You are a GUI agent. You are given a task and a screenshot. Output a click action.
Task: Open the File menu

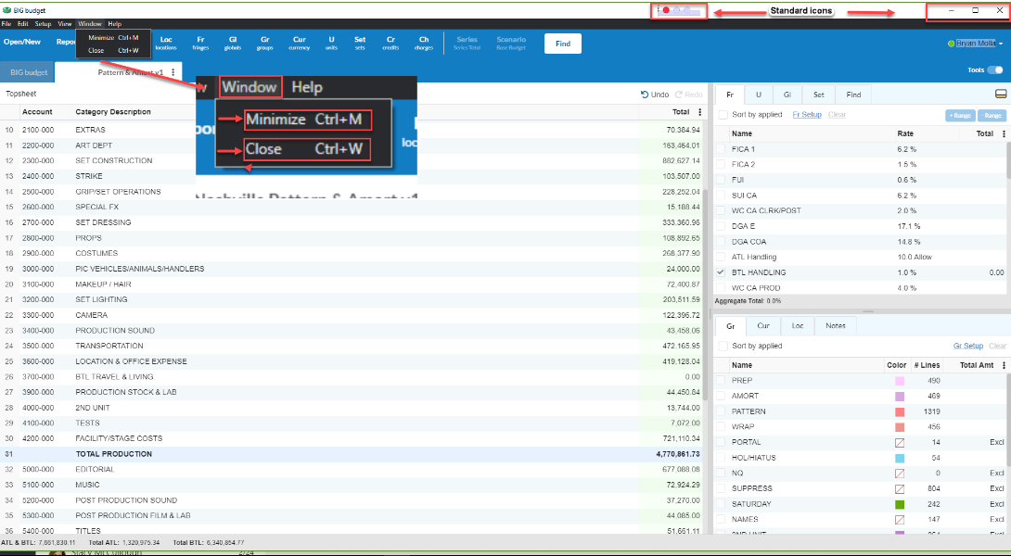[6, 24]
